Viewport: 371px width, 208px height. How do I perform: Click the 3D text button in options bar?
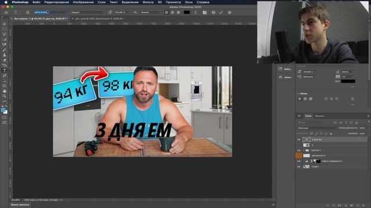pos(230,12)
